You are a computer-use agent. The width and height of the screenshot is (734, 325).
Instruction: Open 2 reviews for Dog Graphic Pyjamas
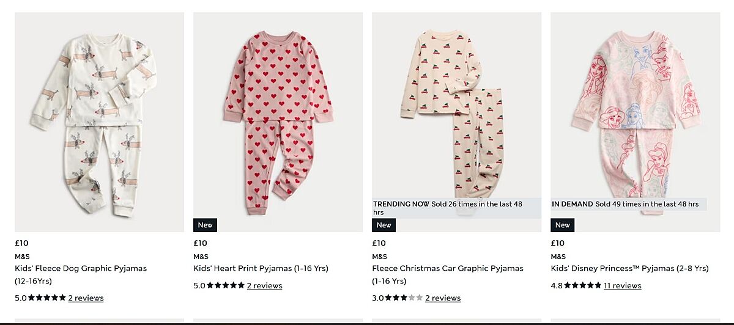(x=86, y=298)
